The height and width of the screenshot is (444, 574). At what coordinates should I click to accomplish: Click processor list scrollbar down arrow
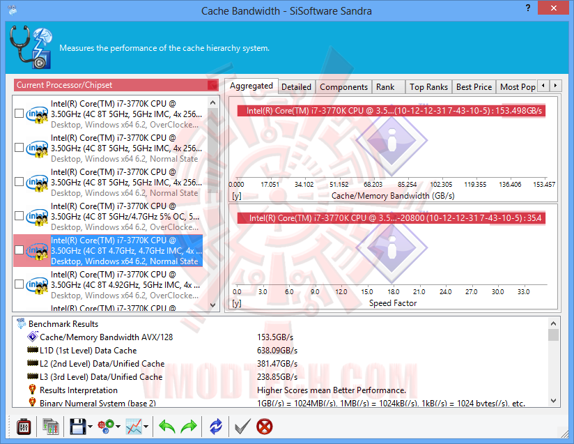pos(212,305)
